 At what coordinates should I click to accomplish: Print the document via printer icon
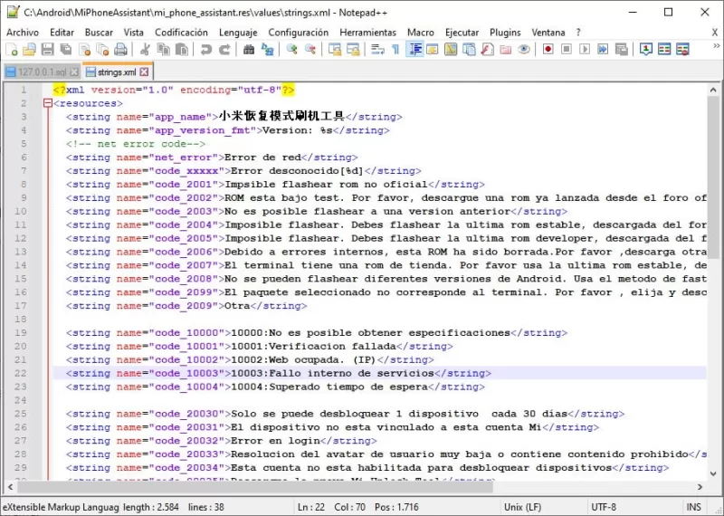click(x=120, y=49)
